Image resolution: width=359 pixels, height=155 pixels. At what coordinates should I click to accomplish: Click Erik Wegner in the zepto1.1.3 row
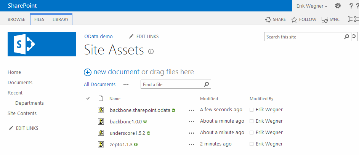[x=269, y=144]
